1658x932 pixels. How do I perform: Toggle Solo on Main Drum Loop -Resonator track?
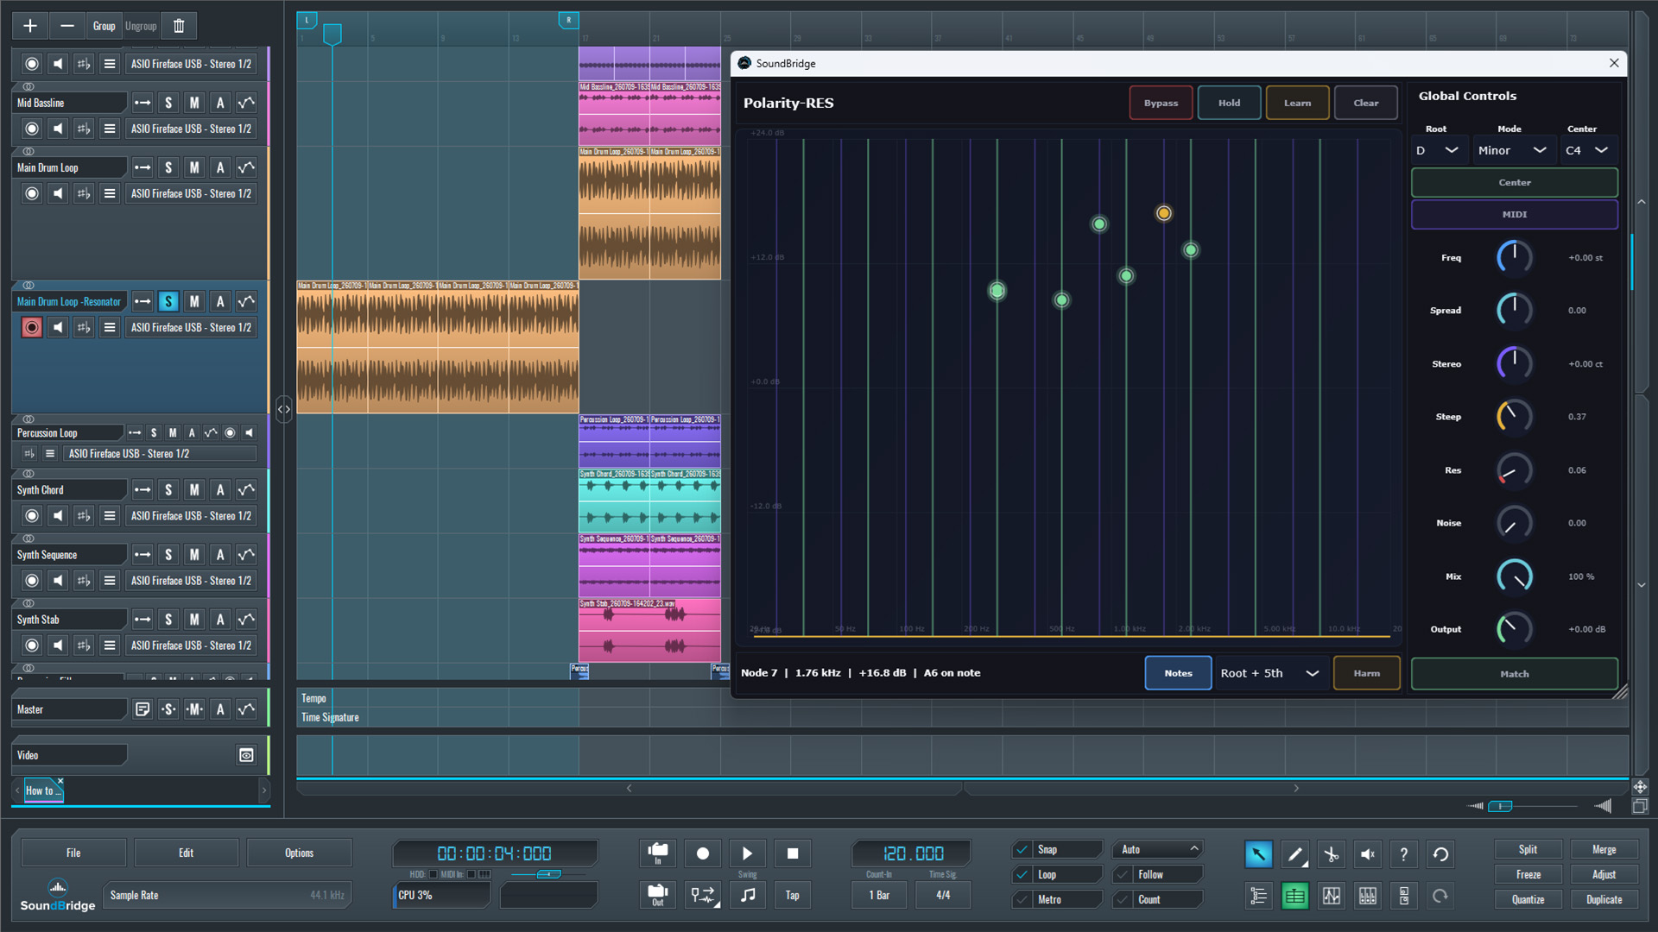tap(168, 301)
